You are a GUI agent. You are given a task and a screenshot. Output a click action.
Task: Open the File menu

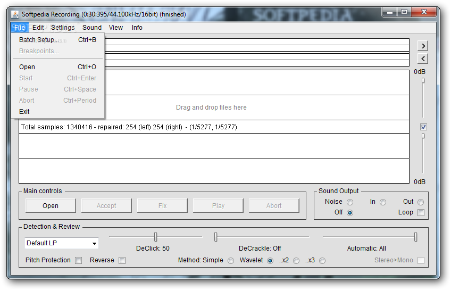19,28
